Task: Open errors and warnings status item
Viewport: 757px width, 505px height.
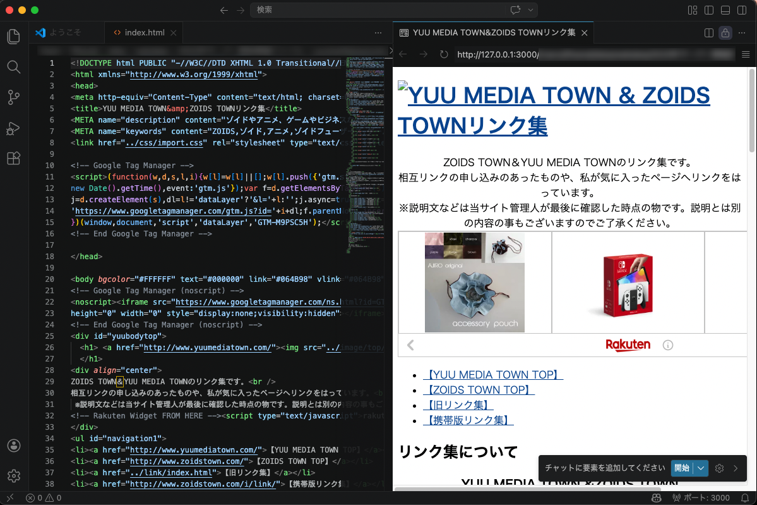Action: click(44, 498)
